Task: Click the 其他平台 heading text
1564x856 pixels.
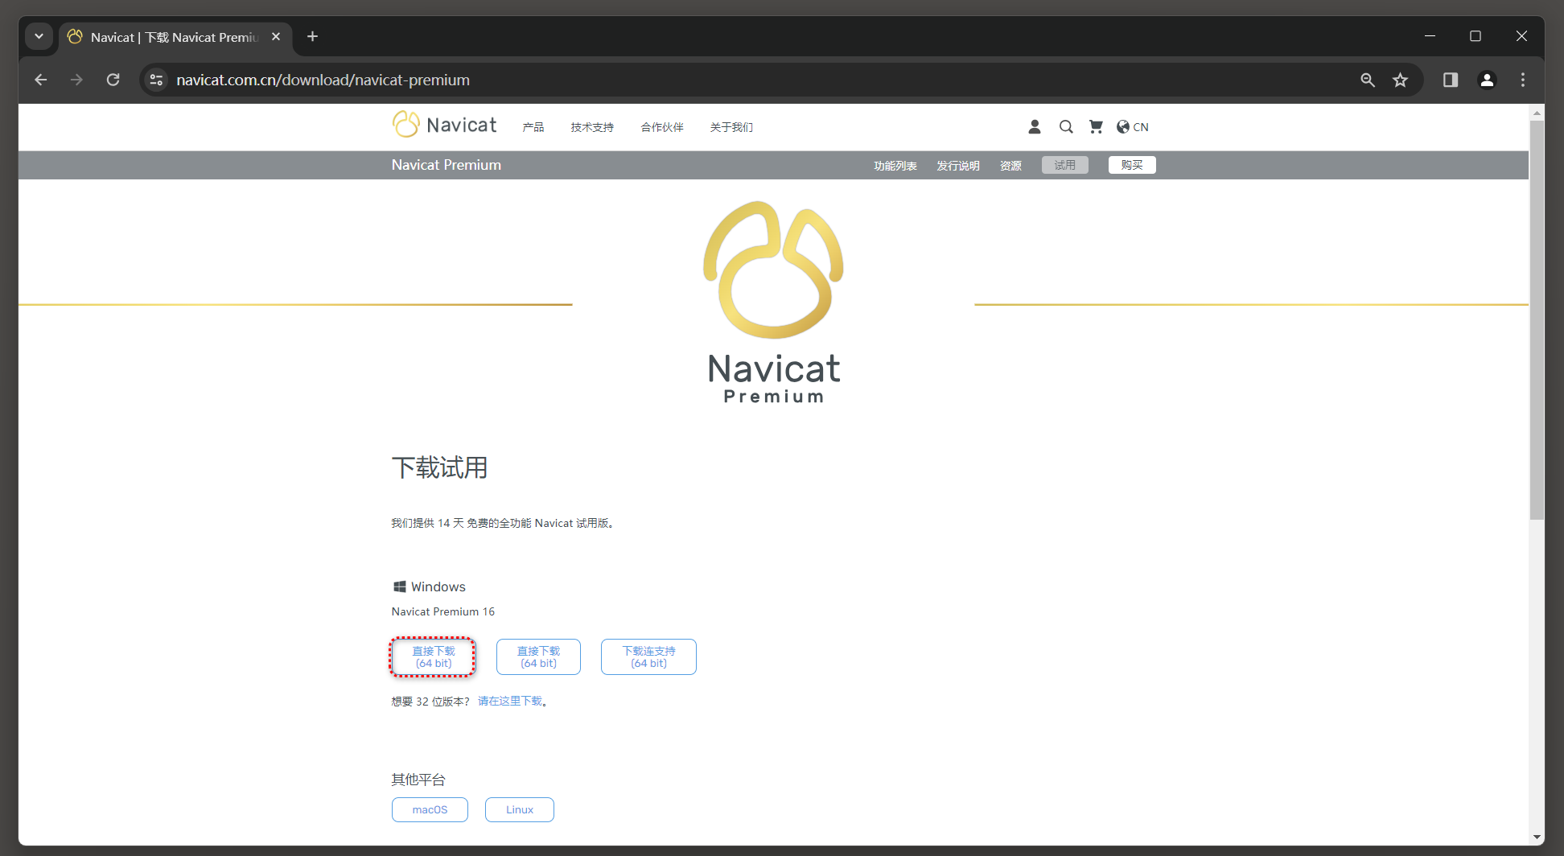Action: coord(418,780)
